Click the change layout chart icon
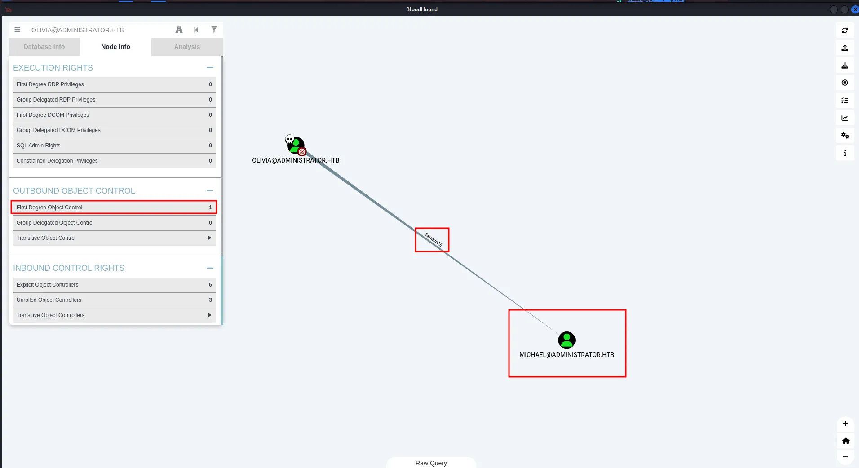Image resolution: width=859 pixels, height=468 pixels. click(x=845, y=118)
